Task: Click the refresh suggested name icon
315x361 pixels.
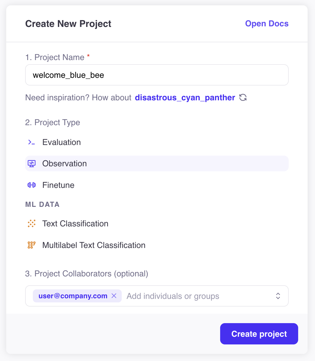Action: point(243,98)
